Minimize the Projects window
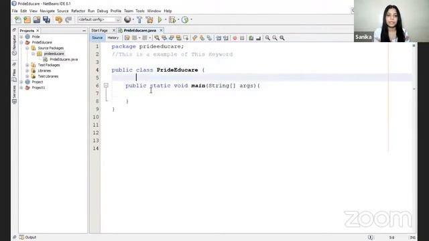Image resolution: width=429 pixels, height=241 pixels. [84, 31]
